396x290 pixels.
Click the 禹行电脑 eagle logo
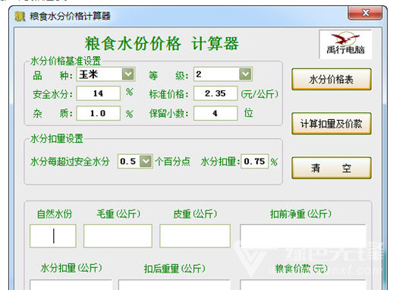click(345, 44)
